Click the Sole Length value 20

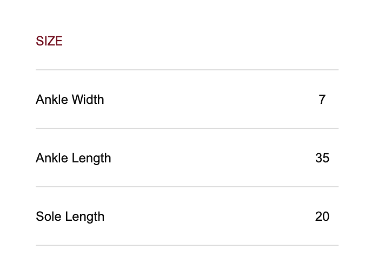[322, 217]
